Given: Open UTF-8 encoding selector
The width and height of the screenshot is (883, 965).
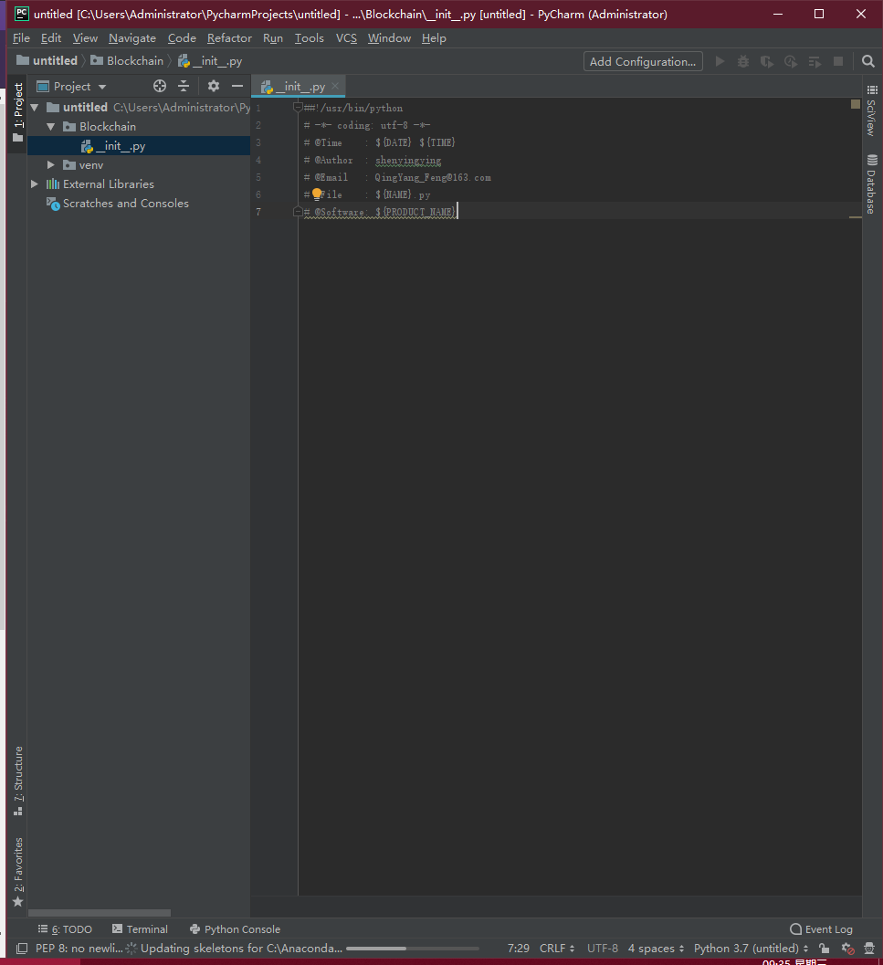Looking at the screenshot, I should pos(603,949).
